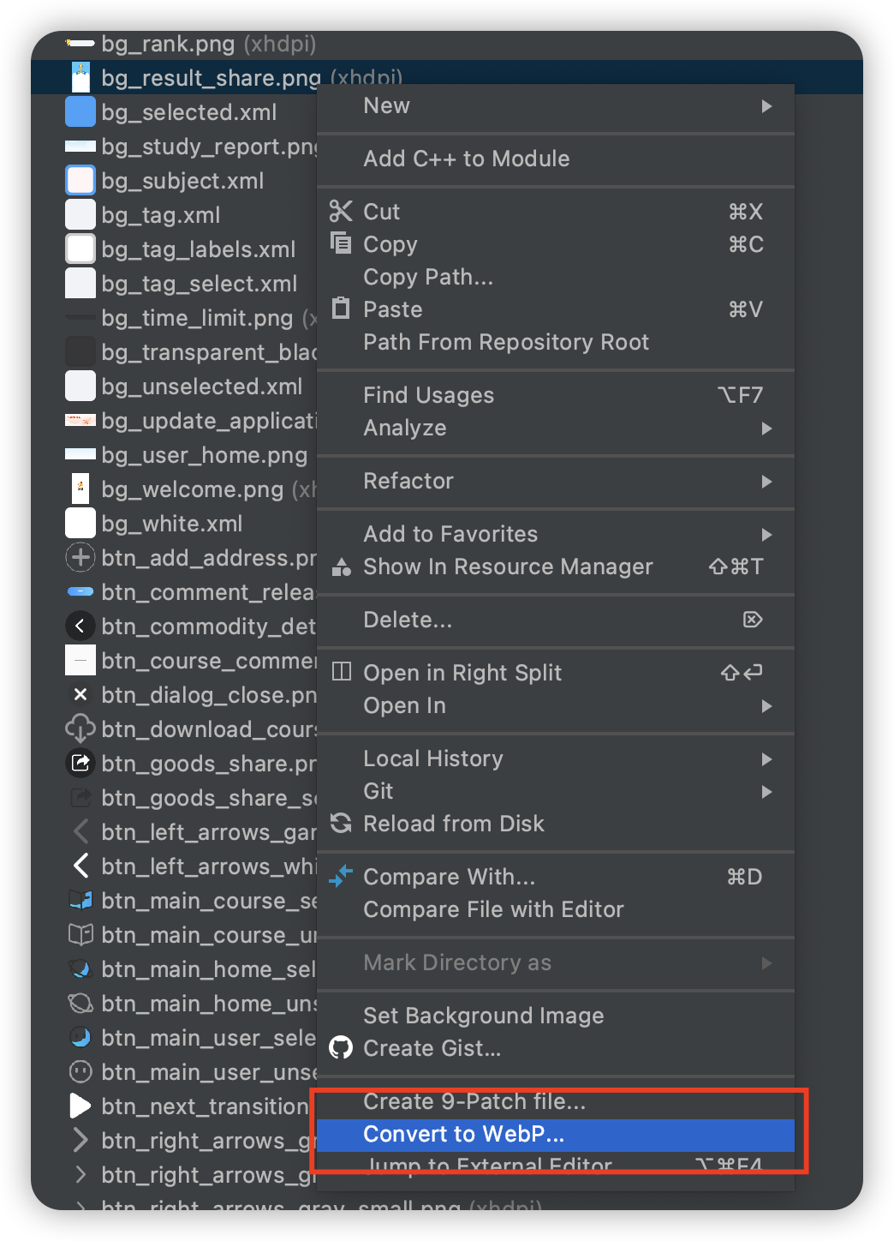Expand the Git submenu arrow

pos(766,792)
